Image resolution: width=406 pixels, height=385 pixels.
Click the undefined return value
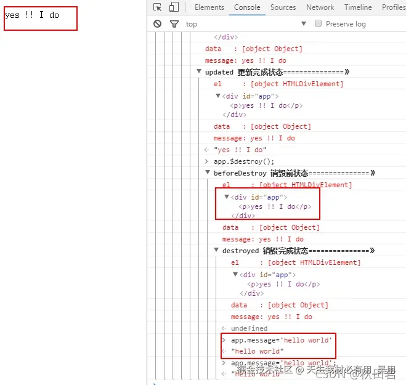[249, 328]
